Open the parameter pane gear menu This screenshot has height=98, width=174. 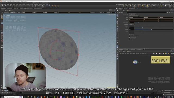tap(167, 12)
